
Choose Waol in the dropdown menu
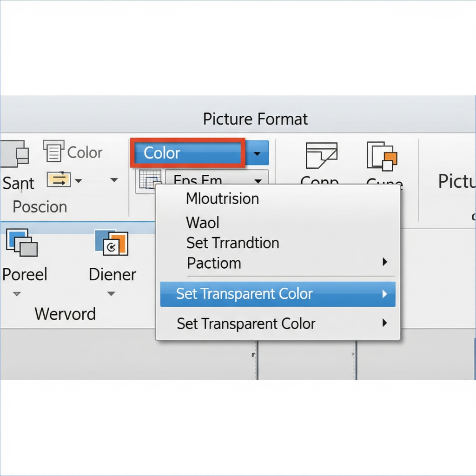coord(203,222)
